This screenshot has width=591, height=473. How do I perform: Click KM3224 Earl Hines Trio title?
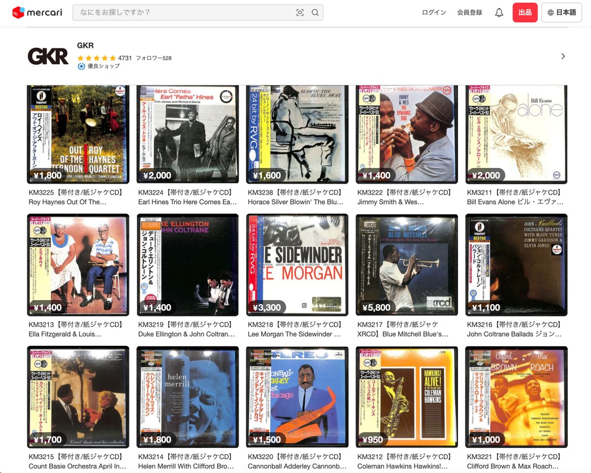click(x=188, y=197)
